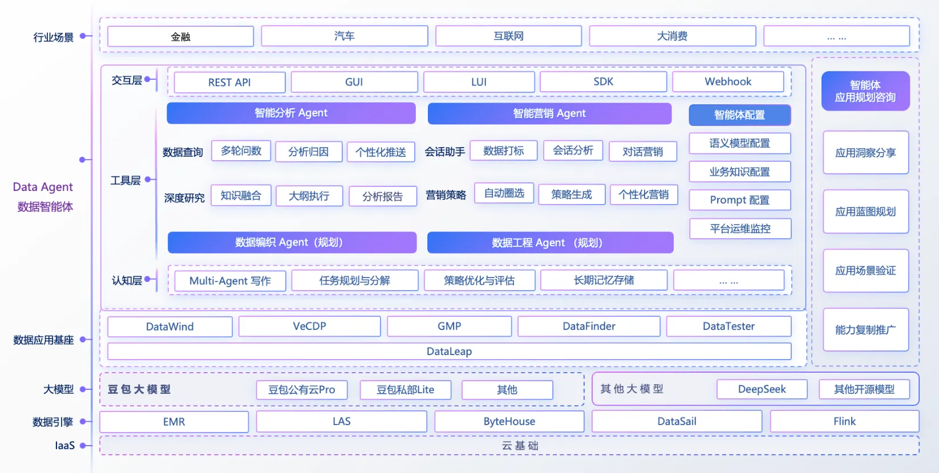Click the DataWind box
The height and width of the screenshot is (473, 939).
(x=170, y=327)
